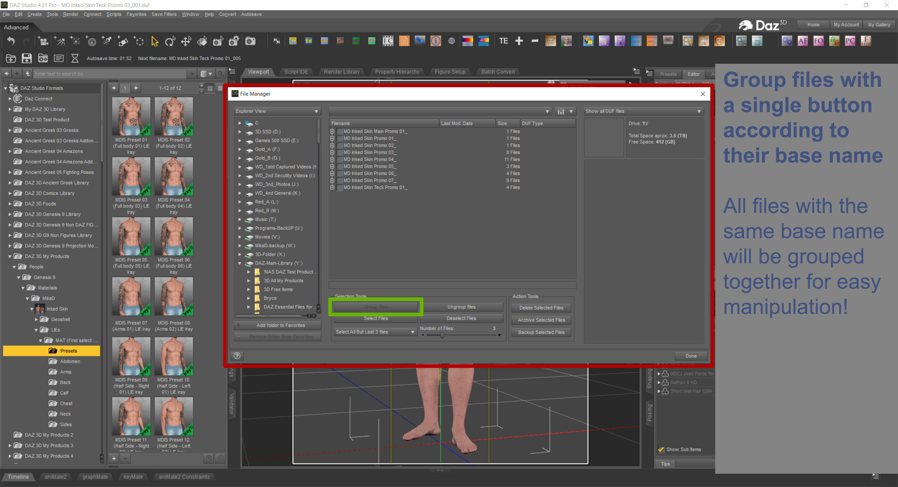This screenshot has width=898, height=487.
Task: Check the MD Inked Skin Main Promo 01_ box
Action: tap(340, 131)
